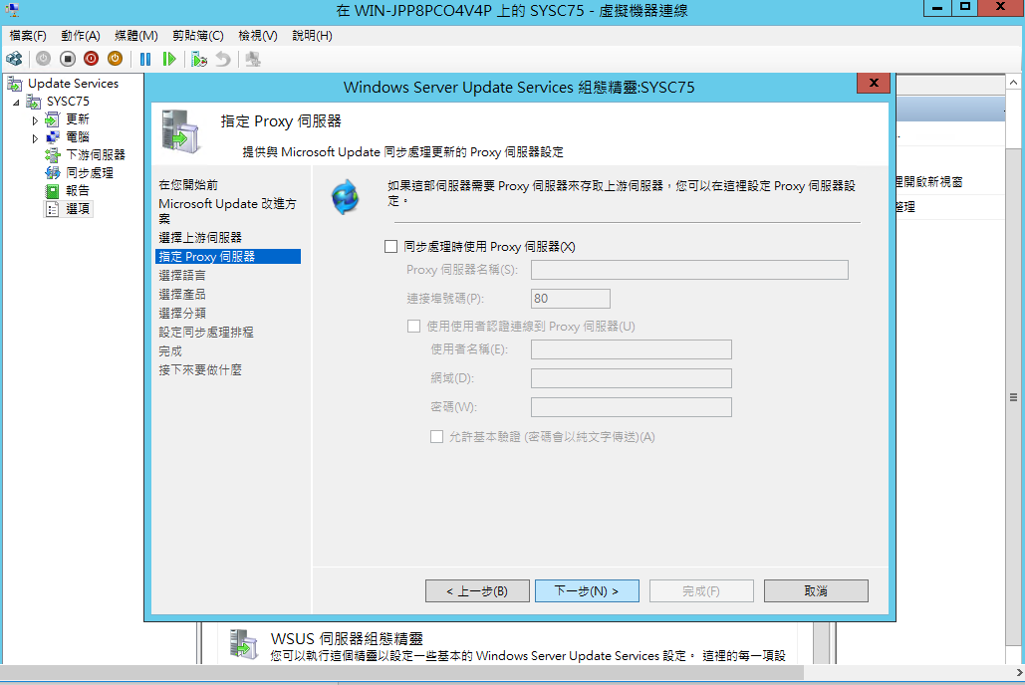Select the Update Services root node
Viewport: 1025px width, 685px height.
tap(74, 83)
